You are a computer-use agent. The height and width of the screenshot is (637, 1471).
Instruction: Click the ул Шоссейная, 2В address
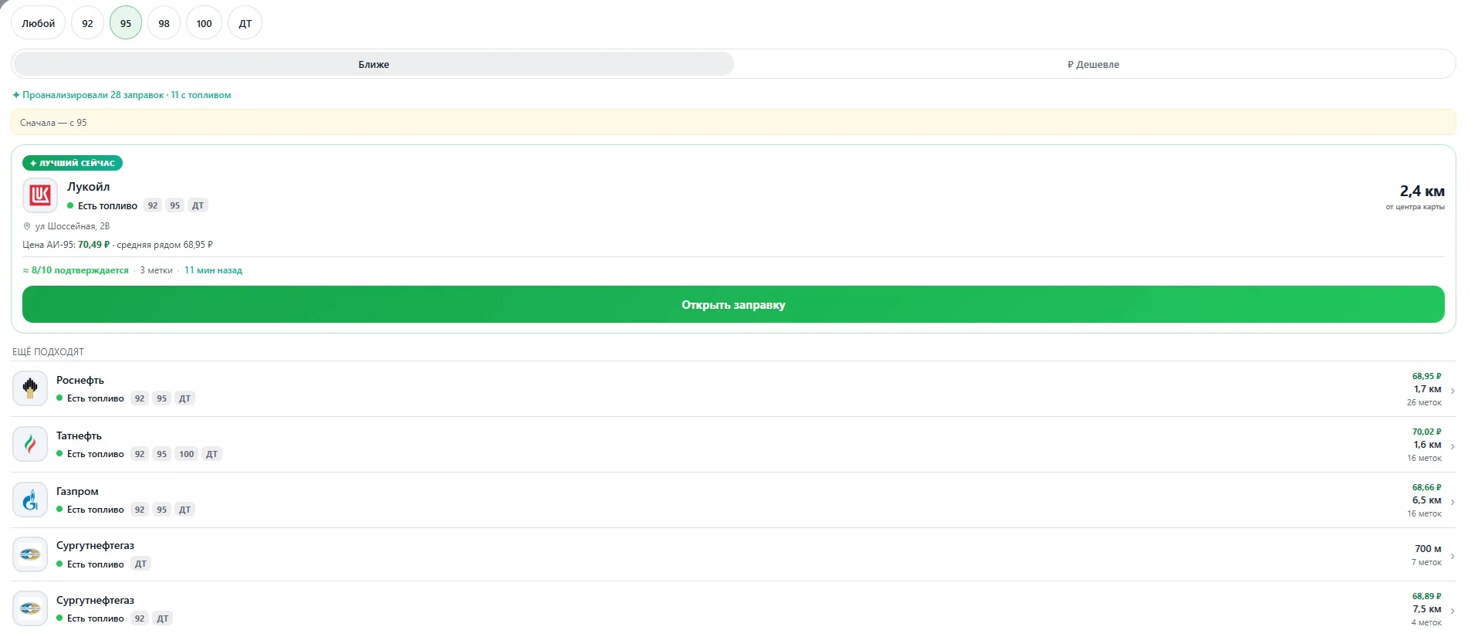[x=73, y=226]
